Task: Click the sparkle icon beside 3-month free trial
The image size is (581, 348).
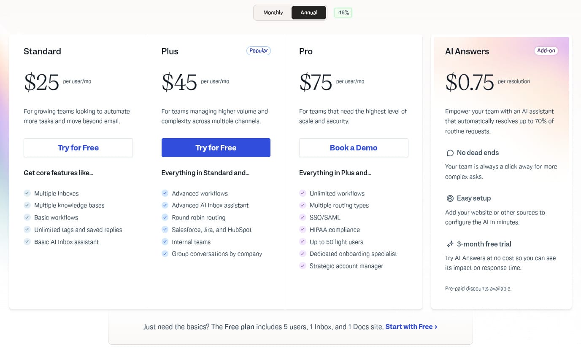Action: pos(450,244)
